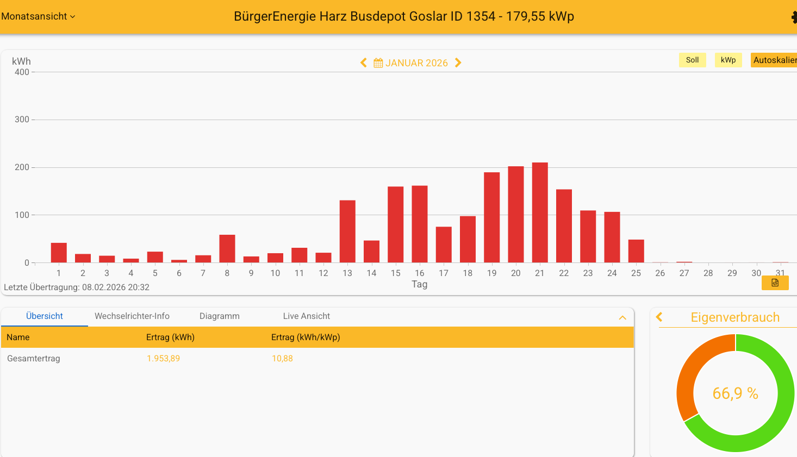The image size is (797, 457).
Task: Toggle the Soll target display
Action: (x=692, y=60)
